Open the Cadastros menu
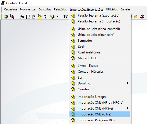Image resolution: width=147 pixels, height=124 pixels. pyautogui.click(x=11, y=9)
